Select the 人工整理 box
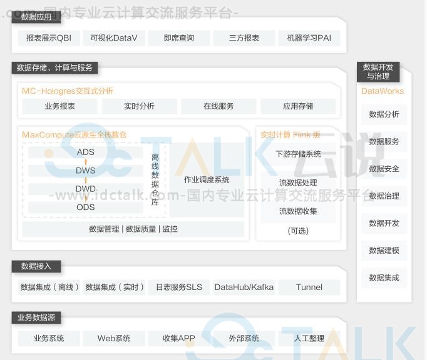The height and width of the screenshot is (360, 427). 309,338
